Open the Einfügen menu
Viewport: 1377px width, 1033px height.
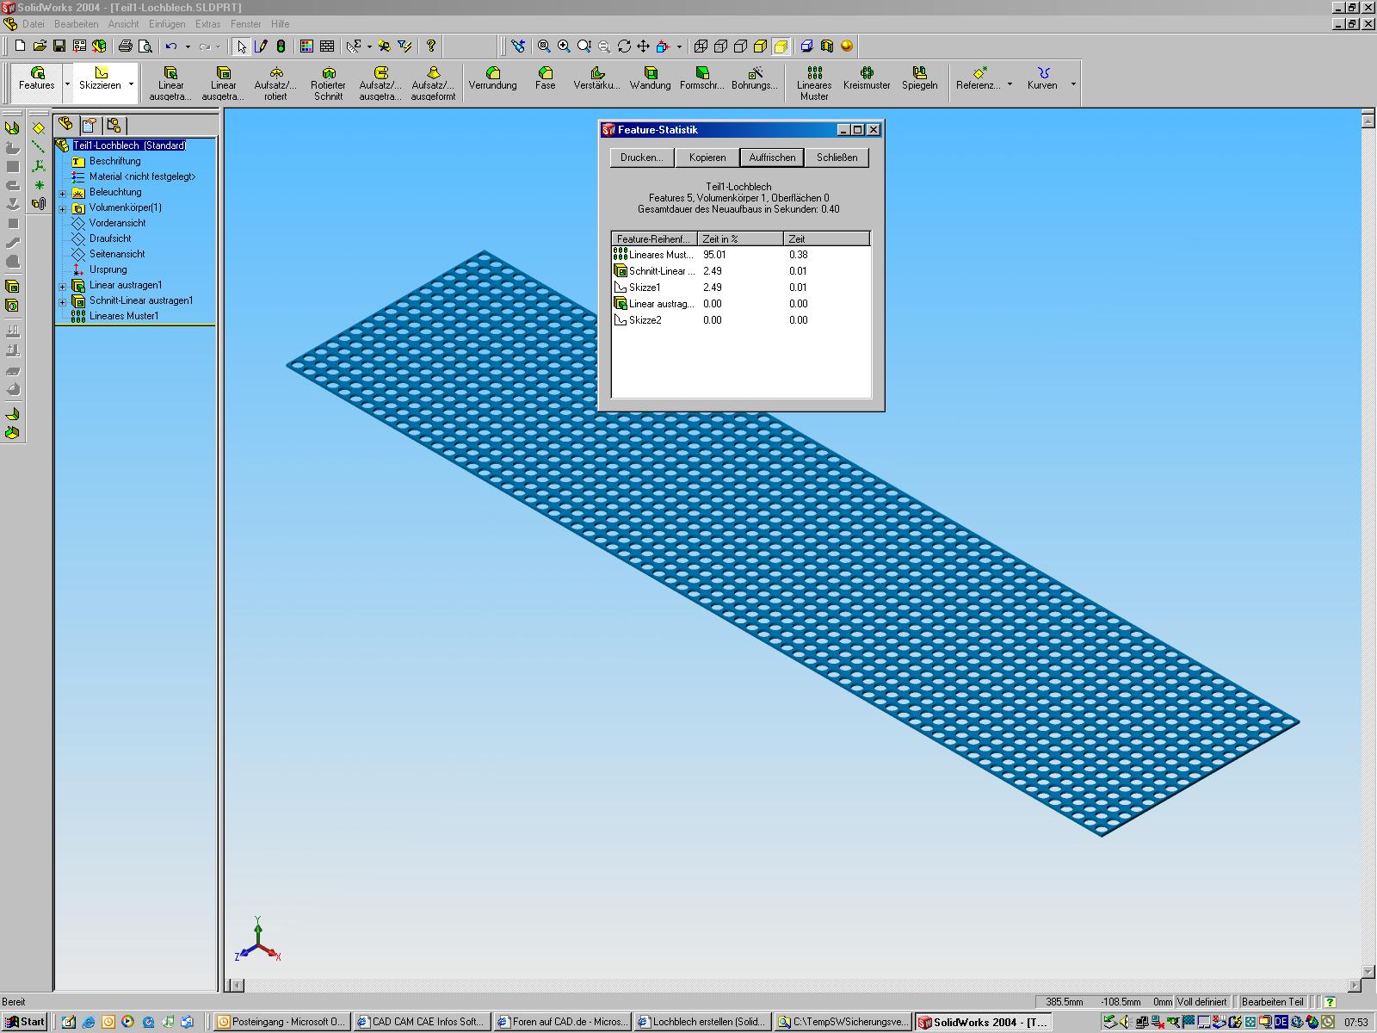point(166,24)
